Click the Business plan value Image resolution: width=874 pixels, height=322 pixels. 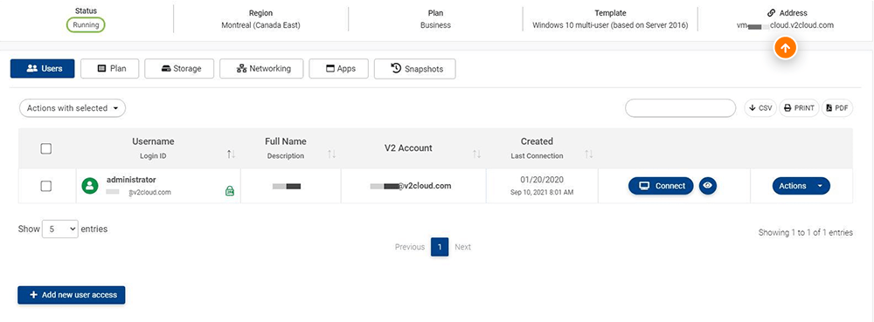pyautogui.click(x=435, y=25)
